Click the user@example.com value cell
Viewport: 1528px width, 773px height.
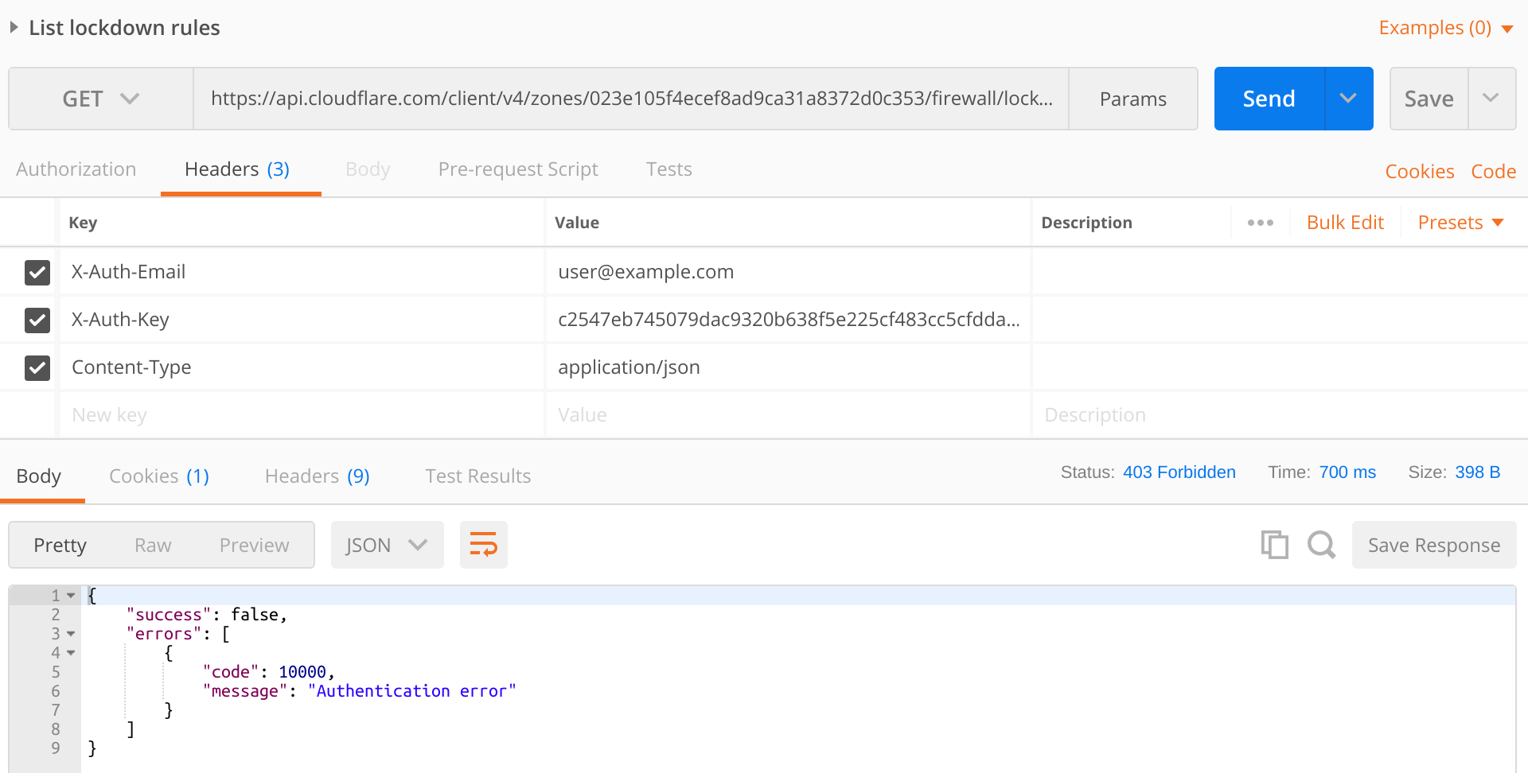pyautogui.click(x=788, y=272)
